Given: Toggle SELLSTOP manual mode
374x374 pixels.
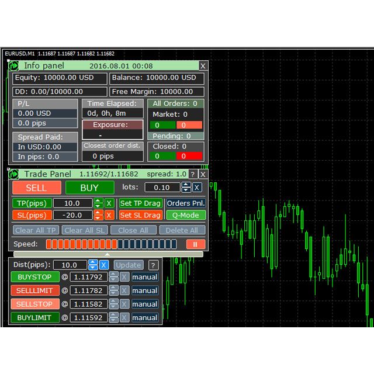Looking at the screenshot, I should pos(145,304).
